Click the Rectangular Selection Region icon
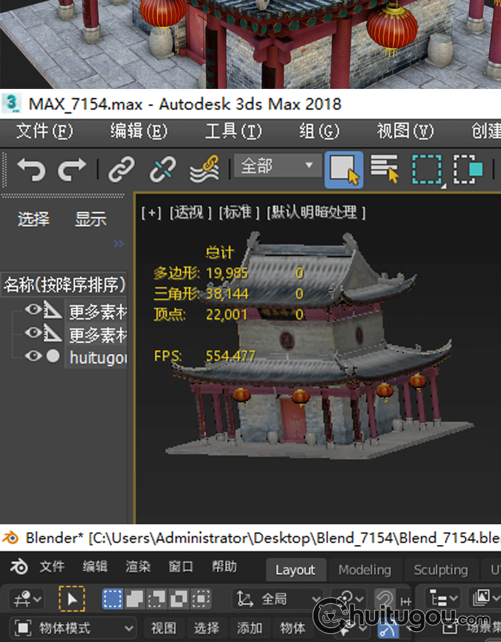The height and width of the screenshot is (642, 501). pyautogui.click(x=426, y=169)
